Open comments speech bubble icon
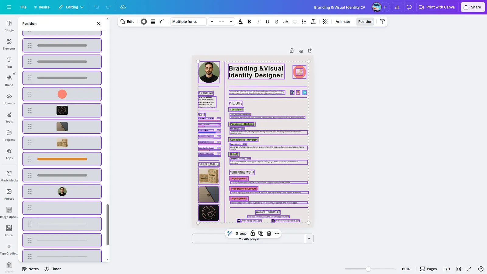 [x=409, y=7]
